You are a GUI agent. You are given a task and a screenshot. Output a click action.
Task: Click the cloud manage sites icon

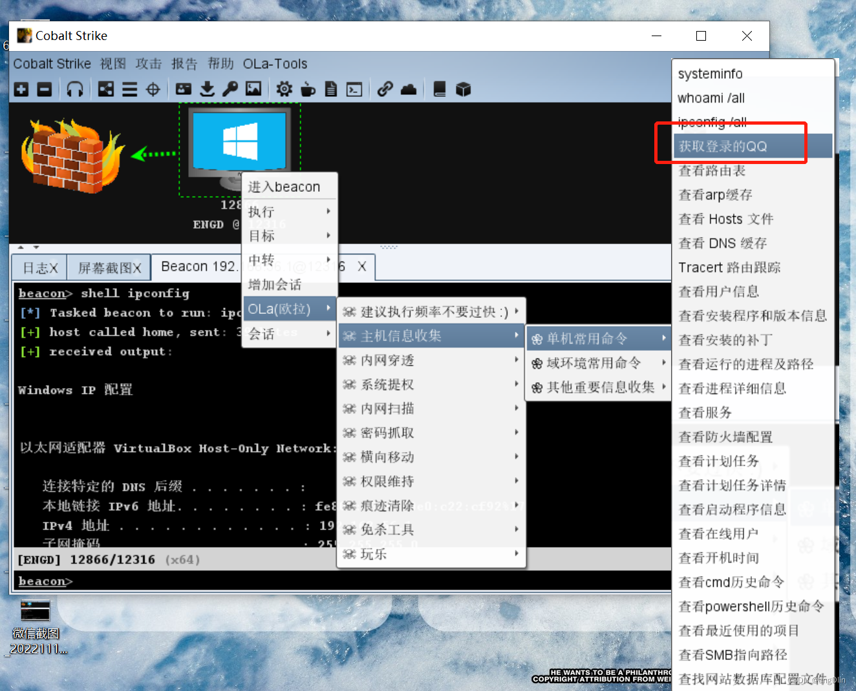coord(409,89)
